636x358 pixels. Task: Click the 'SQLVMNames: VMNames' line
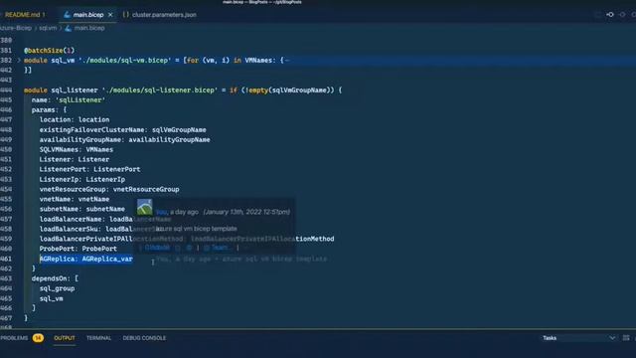point(77,149)
